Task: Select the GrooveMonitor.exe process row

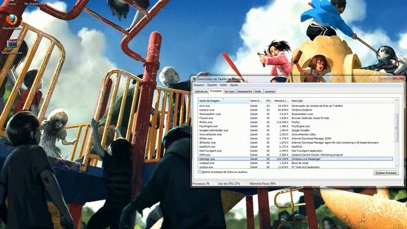Action: coord(296,134)
